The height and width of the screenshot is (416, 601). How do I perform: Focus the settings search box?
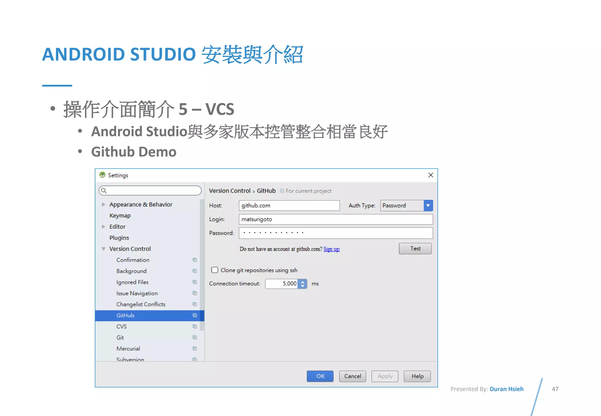[150, 191]
